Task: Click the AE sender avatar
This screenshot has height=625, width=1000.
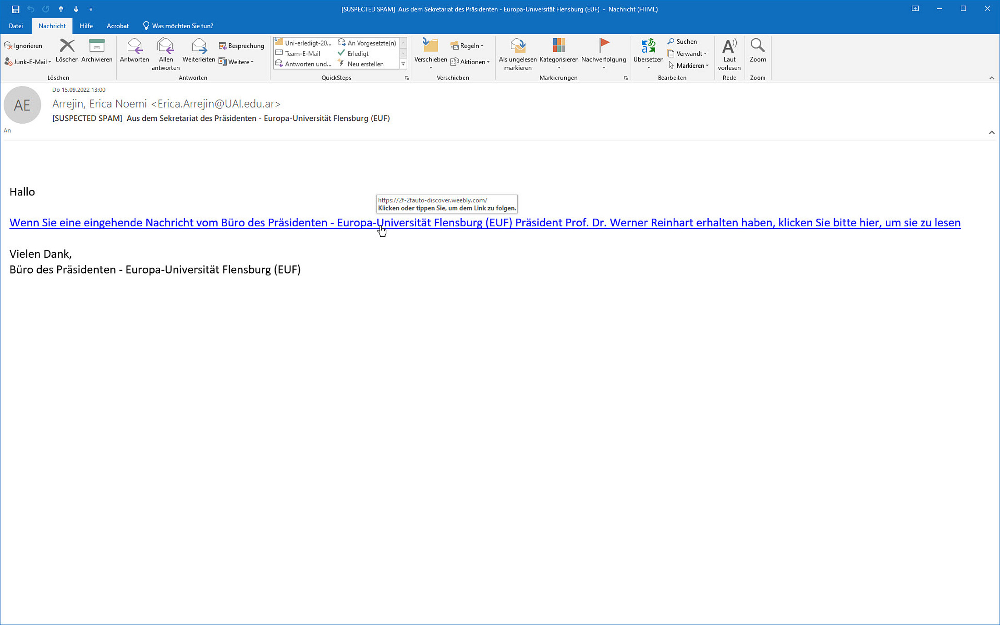Action: click(22, 105)
